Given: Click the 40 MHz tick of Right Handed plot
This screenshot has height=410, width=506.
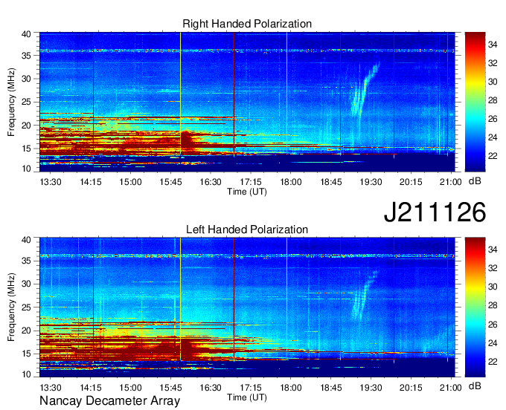Looking at the screenshot, I should pos(27,34).
